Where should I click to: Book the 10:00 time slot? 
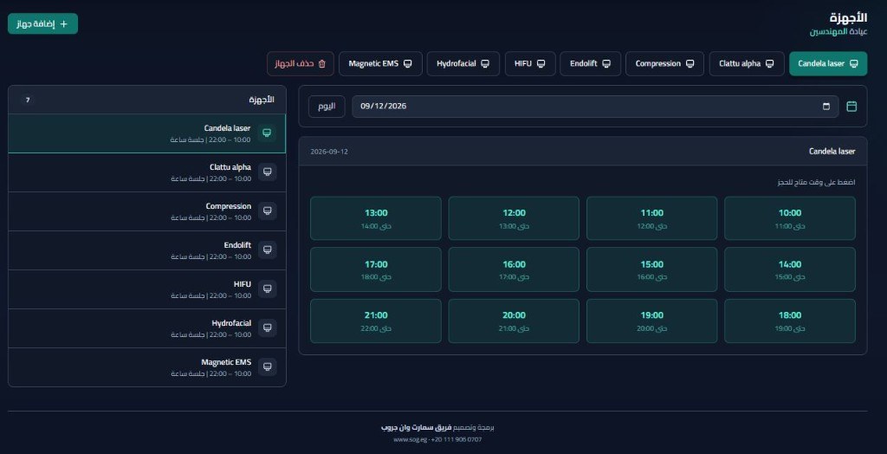790,218
